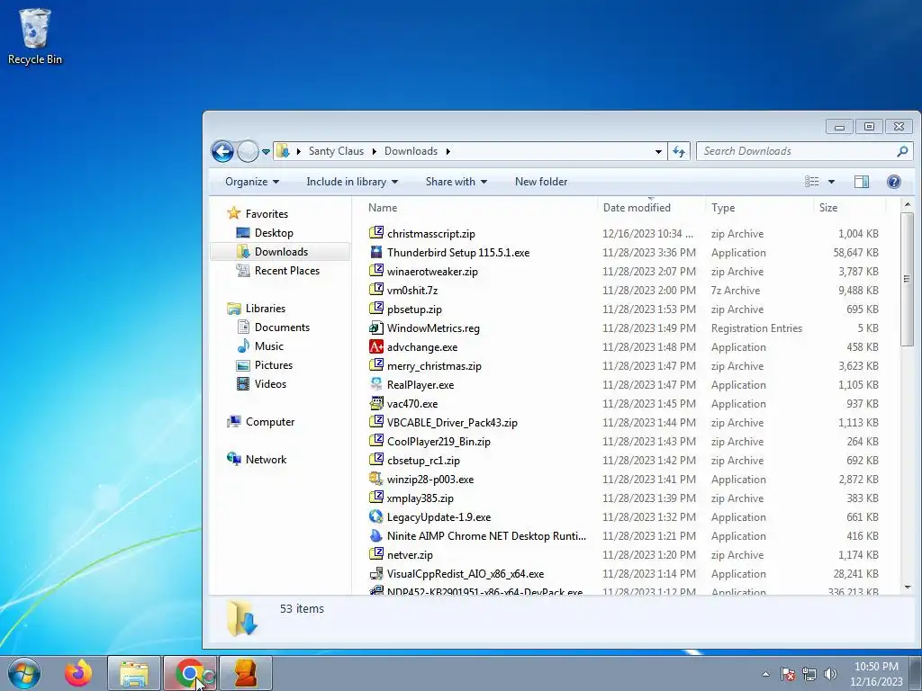Click the Forward navigation arrow button
922x691 pixels.
(248, 151)
